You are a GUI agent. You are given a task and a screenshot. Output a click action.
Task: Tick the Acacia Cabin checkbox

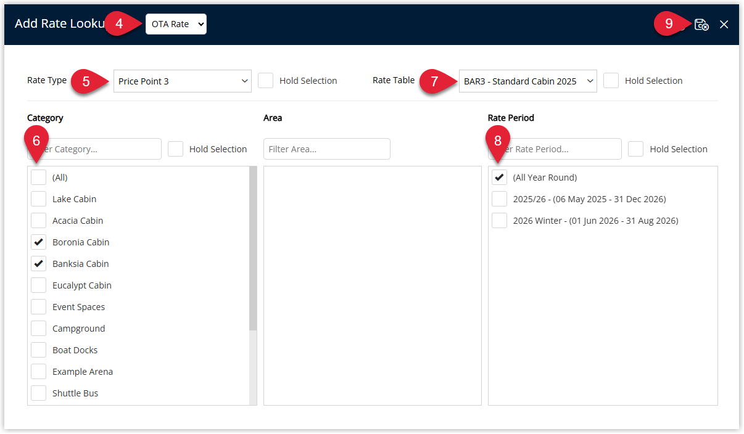tap(39, 221)
